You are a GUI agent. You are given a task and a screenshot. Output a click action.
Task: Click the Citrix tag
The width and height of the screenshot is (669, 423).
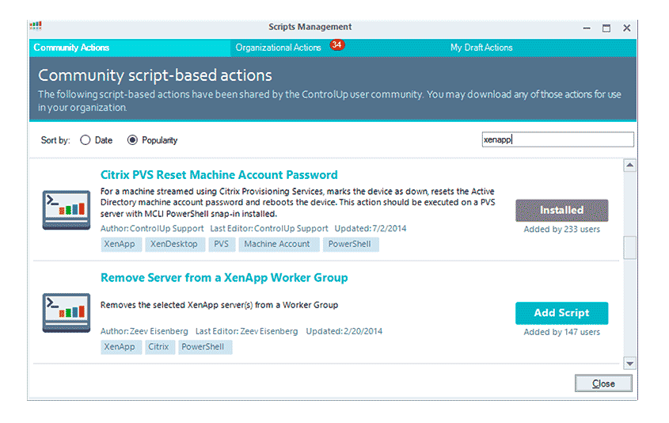pyautogui.click(x=160, y=347)
